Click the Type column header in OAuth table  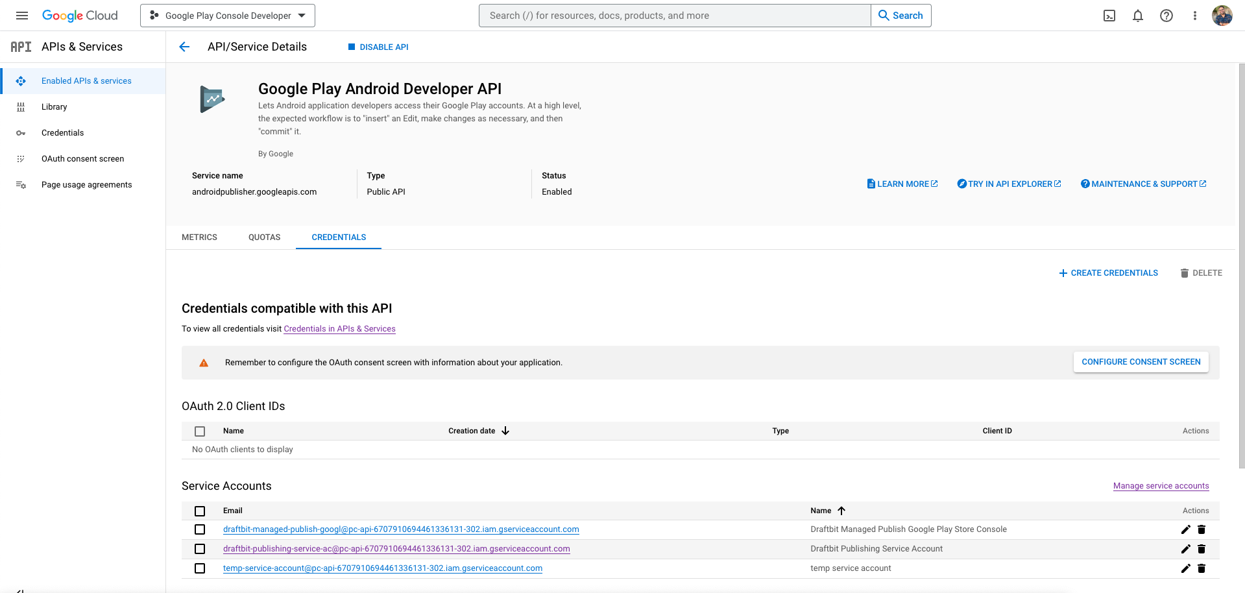click(780, 431)
